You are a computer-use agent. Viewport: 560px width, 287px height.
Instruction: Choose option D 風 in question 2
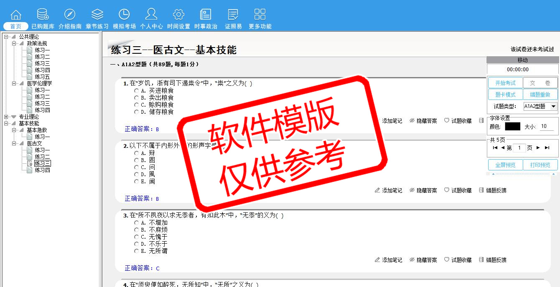[x=137, y=175]
